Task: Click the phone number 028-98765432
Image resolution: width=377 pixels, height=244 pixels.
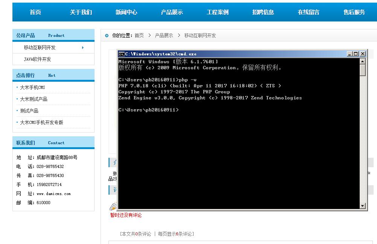Action: 50,166
